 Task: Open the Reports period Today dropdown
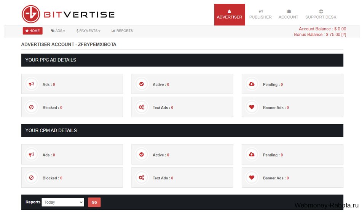[63, 203]
